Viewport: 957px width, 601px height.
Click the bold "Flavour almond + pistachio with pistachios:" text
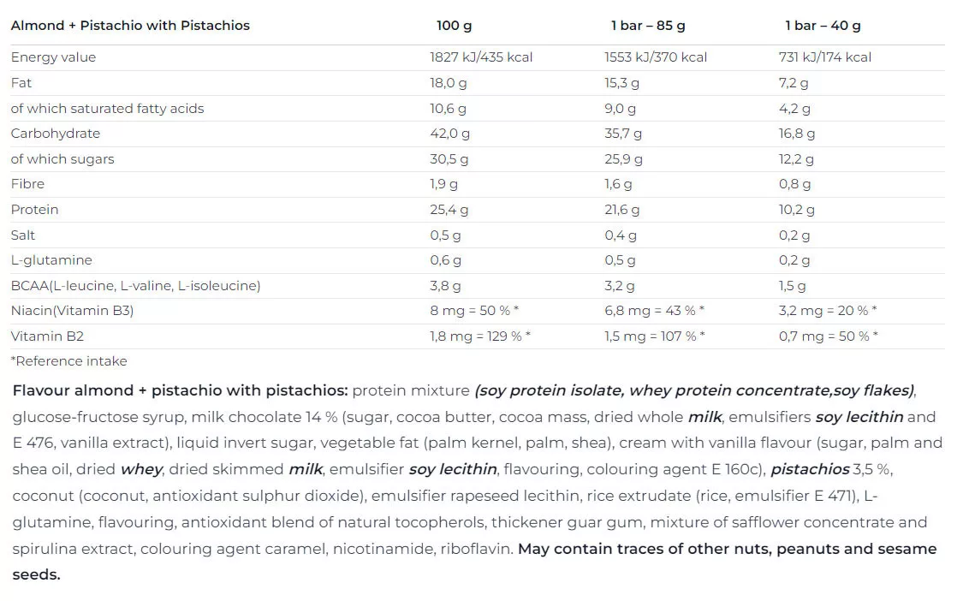pos(180,391)
